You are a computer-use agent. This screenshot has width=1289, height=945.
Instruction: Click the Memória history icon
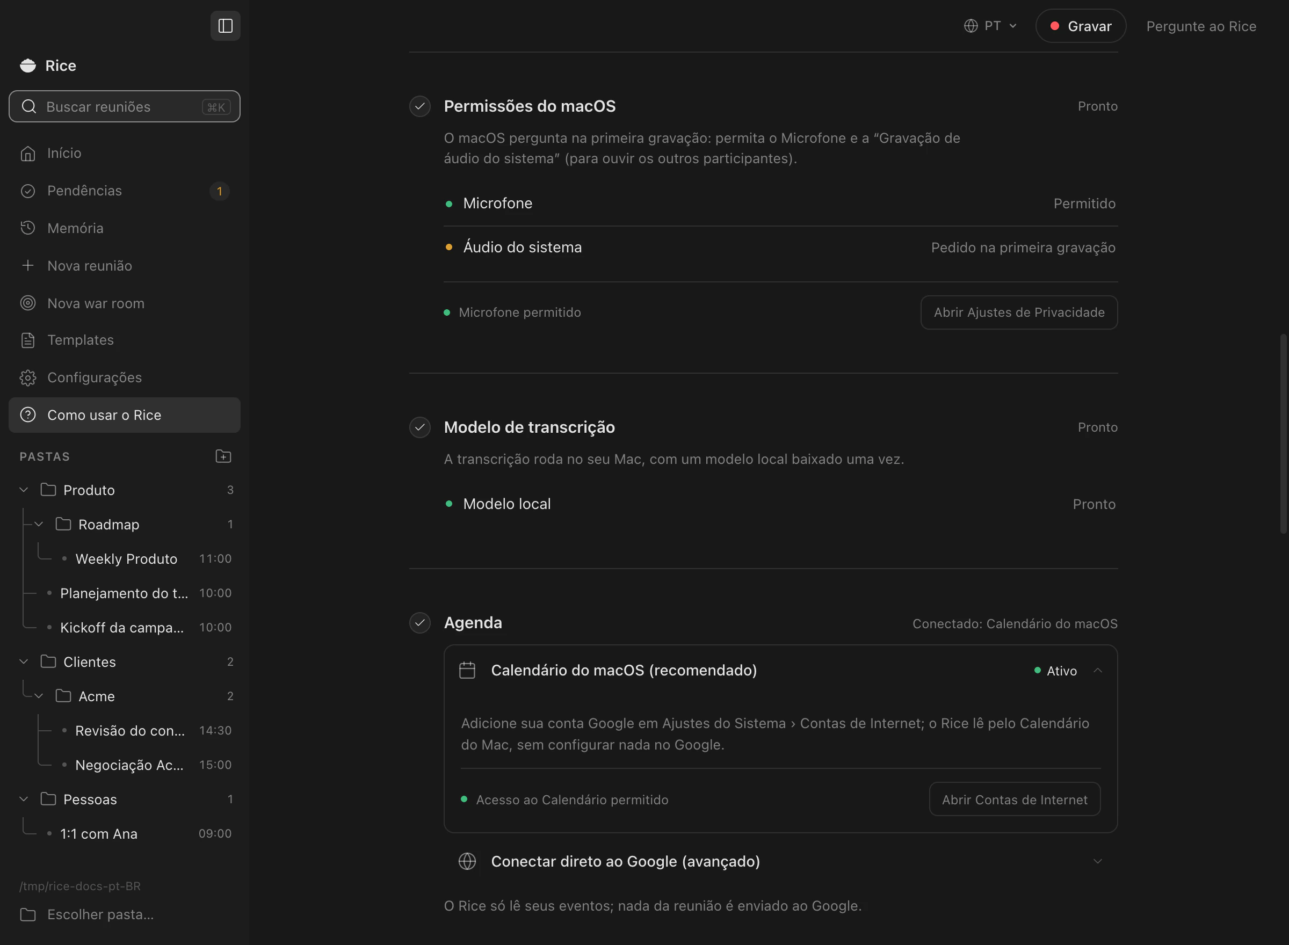click(27, 228)
